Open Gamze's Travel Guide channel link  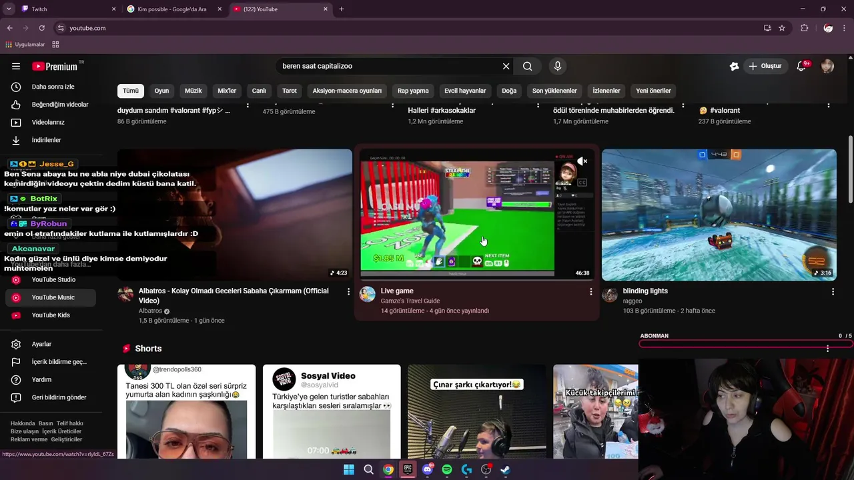[410, 301]
